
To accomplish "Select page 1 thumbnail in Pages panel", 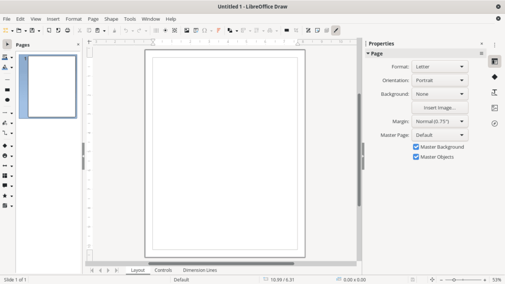I will pos(52,86).
